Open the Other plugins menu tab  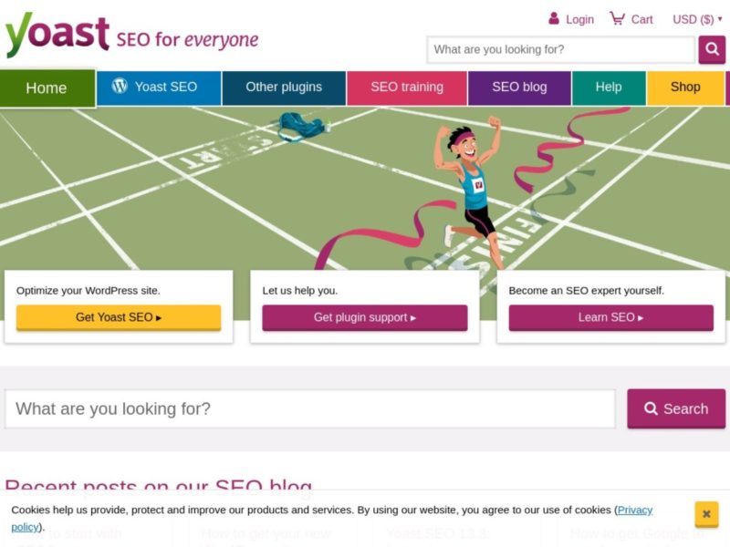[284, 87]
